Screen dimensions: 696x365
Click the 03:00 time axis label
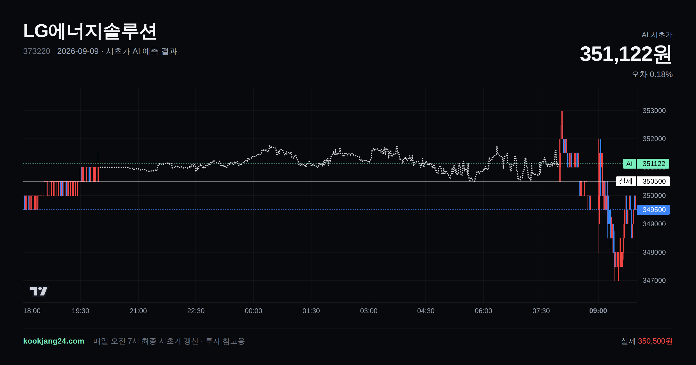coord(369,311)
